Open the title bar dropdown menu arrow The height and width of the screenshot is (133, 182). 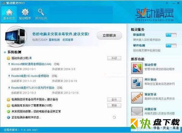[167, 3]
